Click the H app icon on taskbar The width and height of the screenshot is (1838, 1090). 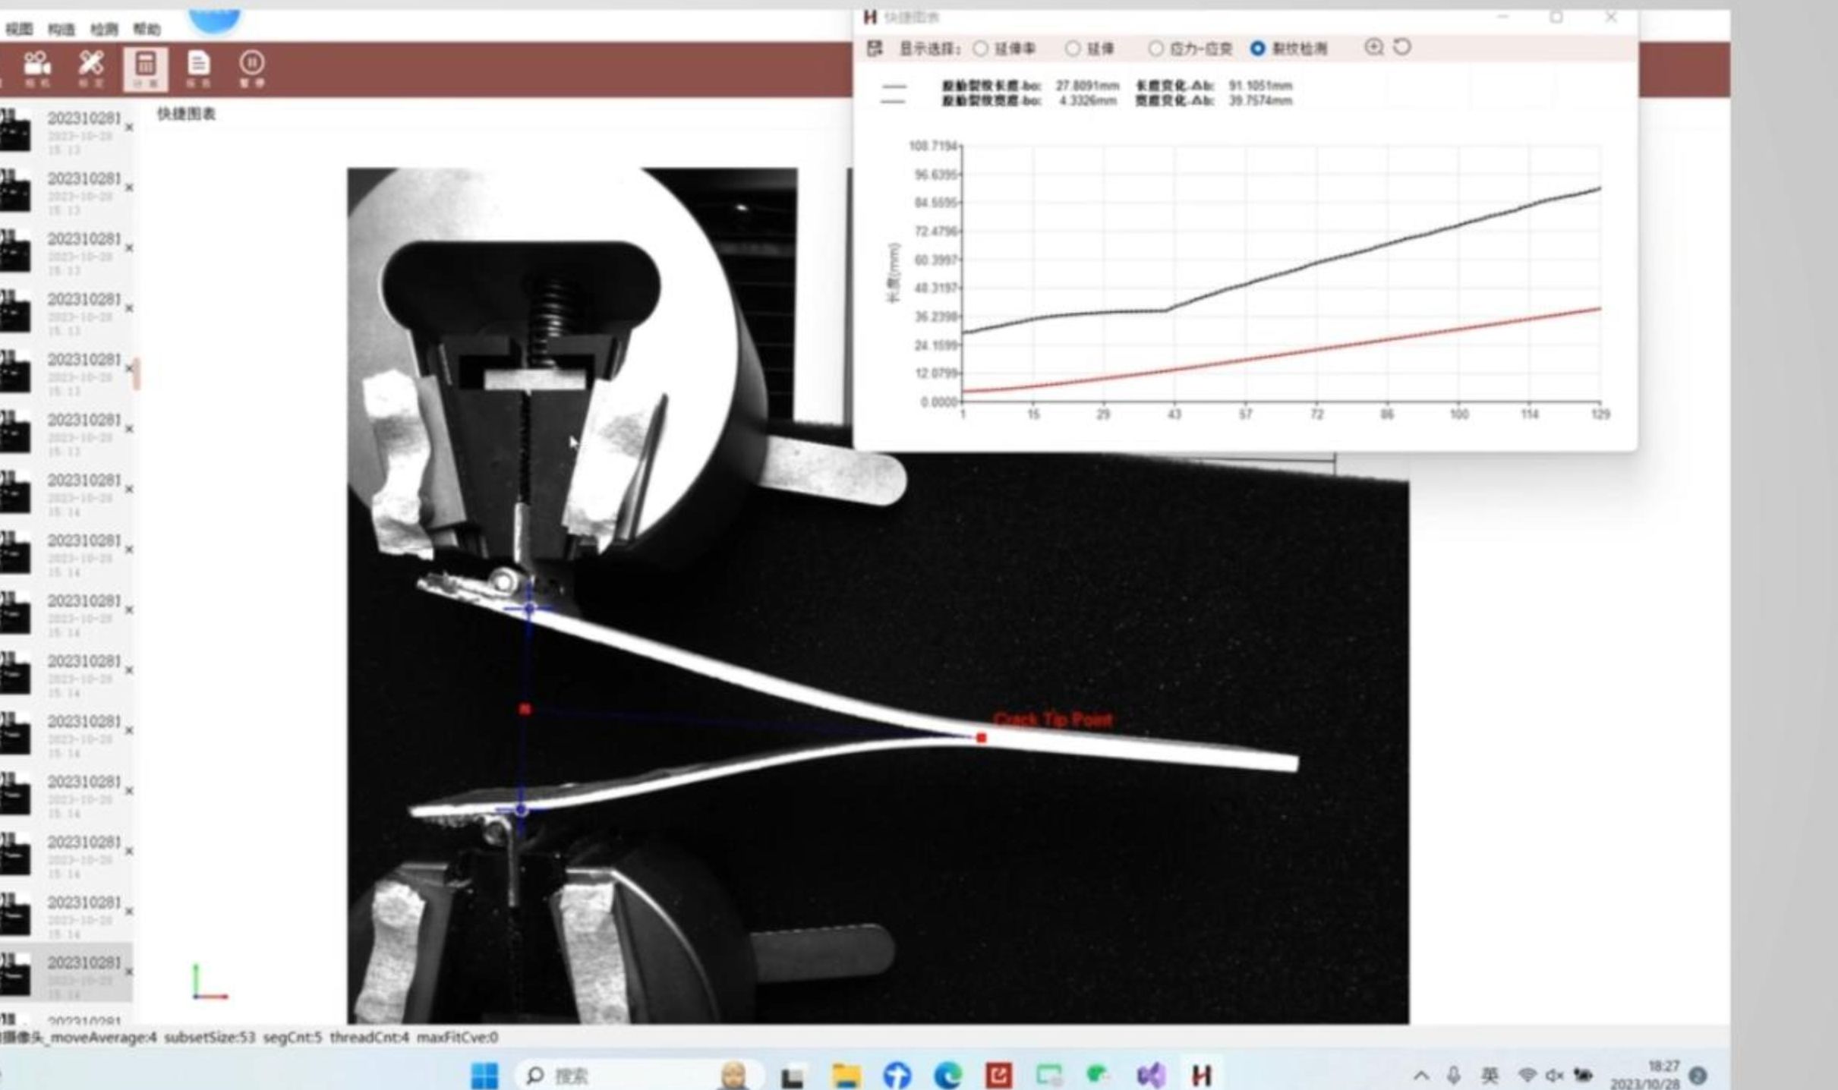tap(1201, 1076)
